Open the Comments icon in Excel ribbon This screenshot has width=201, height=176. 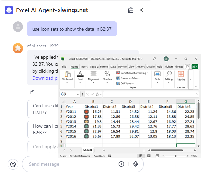point(187,67)
